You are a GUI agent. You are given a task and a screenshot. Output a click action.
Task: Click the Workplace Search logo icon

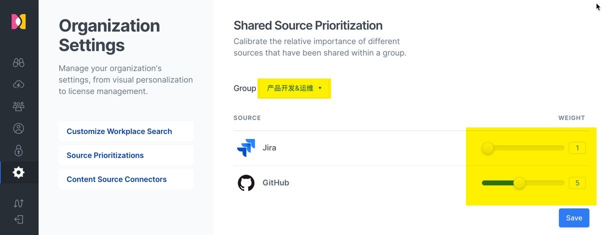[x=18, y=21]
